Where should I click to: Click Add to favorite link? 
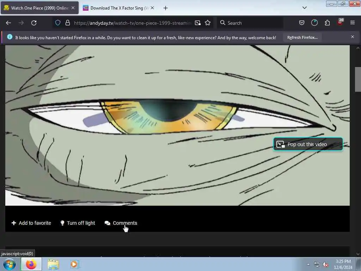point(31,223)
